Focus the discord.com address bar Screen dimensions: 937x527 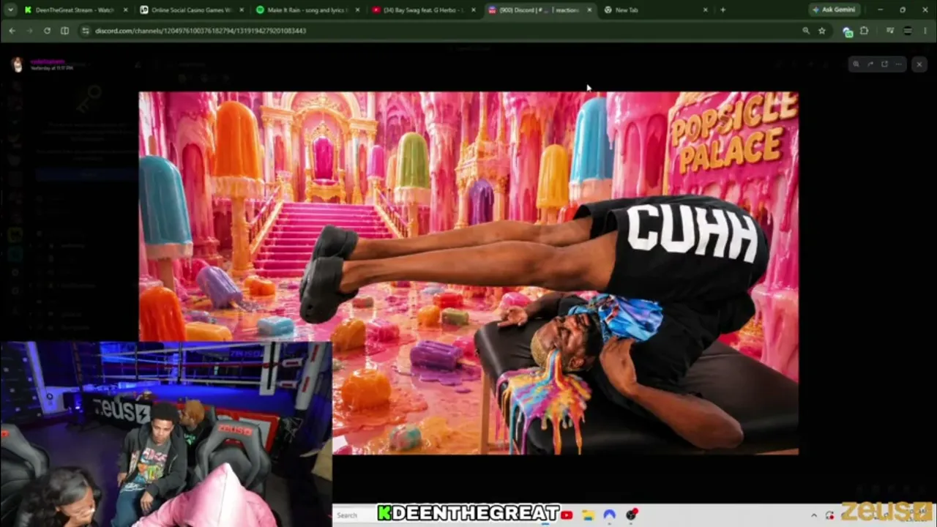point(439,31)
